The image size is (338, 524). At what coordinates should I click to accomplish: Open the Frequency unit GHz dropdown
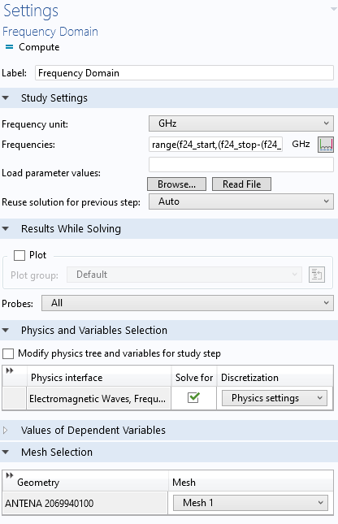(241, 123)
